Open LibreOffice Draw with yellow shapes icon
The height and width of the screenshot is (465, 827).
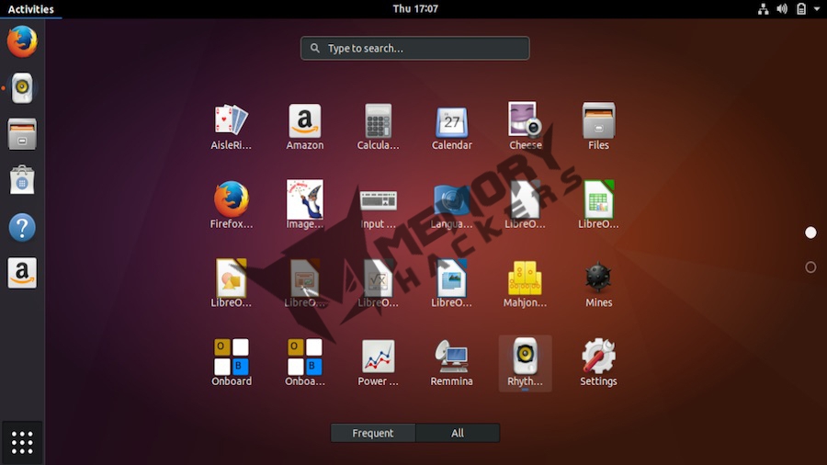(231, 284)
